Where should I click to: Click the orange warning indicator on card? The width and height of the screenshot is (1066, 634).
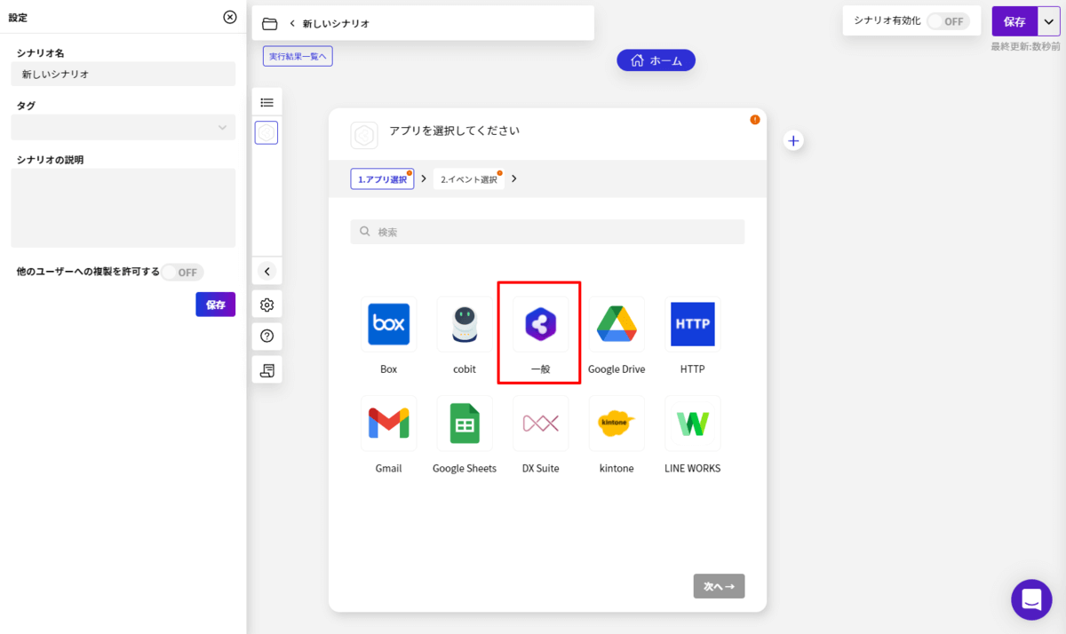click(x=755, y=119)
